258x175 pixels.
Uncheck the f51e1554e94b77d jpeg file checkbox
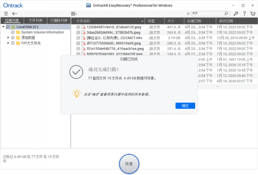(78, 49)
